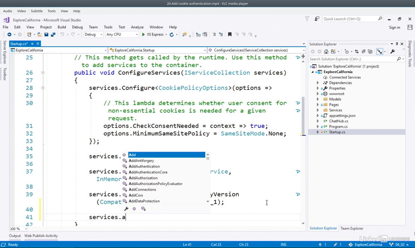Screen dimensions: 415x248
Task: Click the notifications filter funnel icon
Action: [307, 19]
